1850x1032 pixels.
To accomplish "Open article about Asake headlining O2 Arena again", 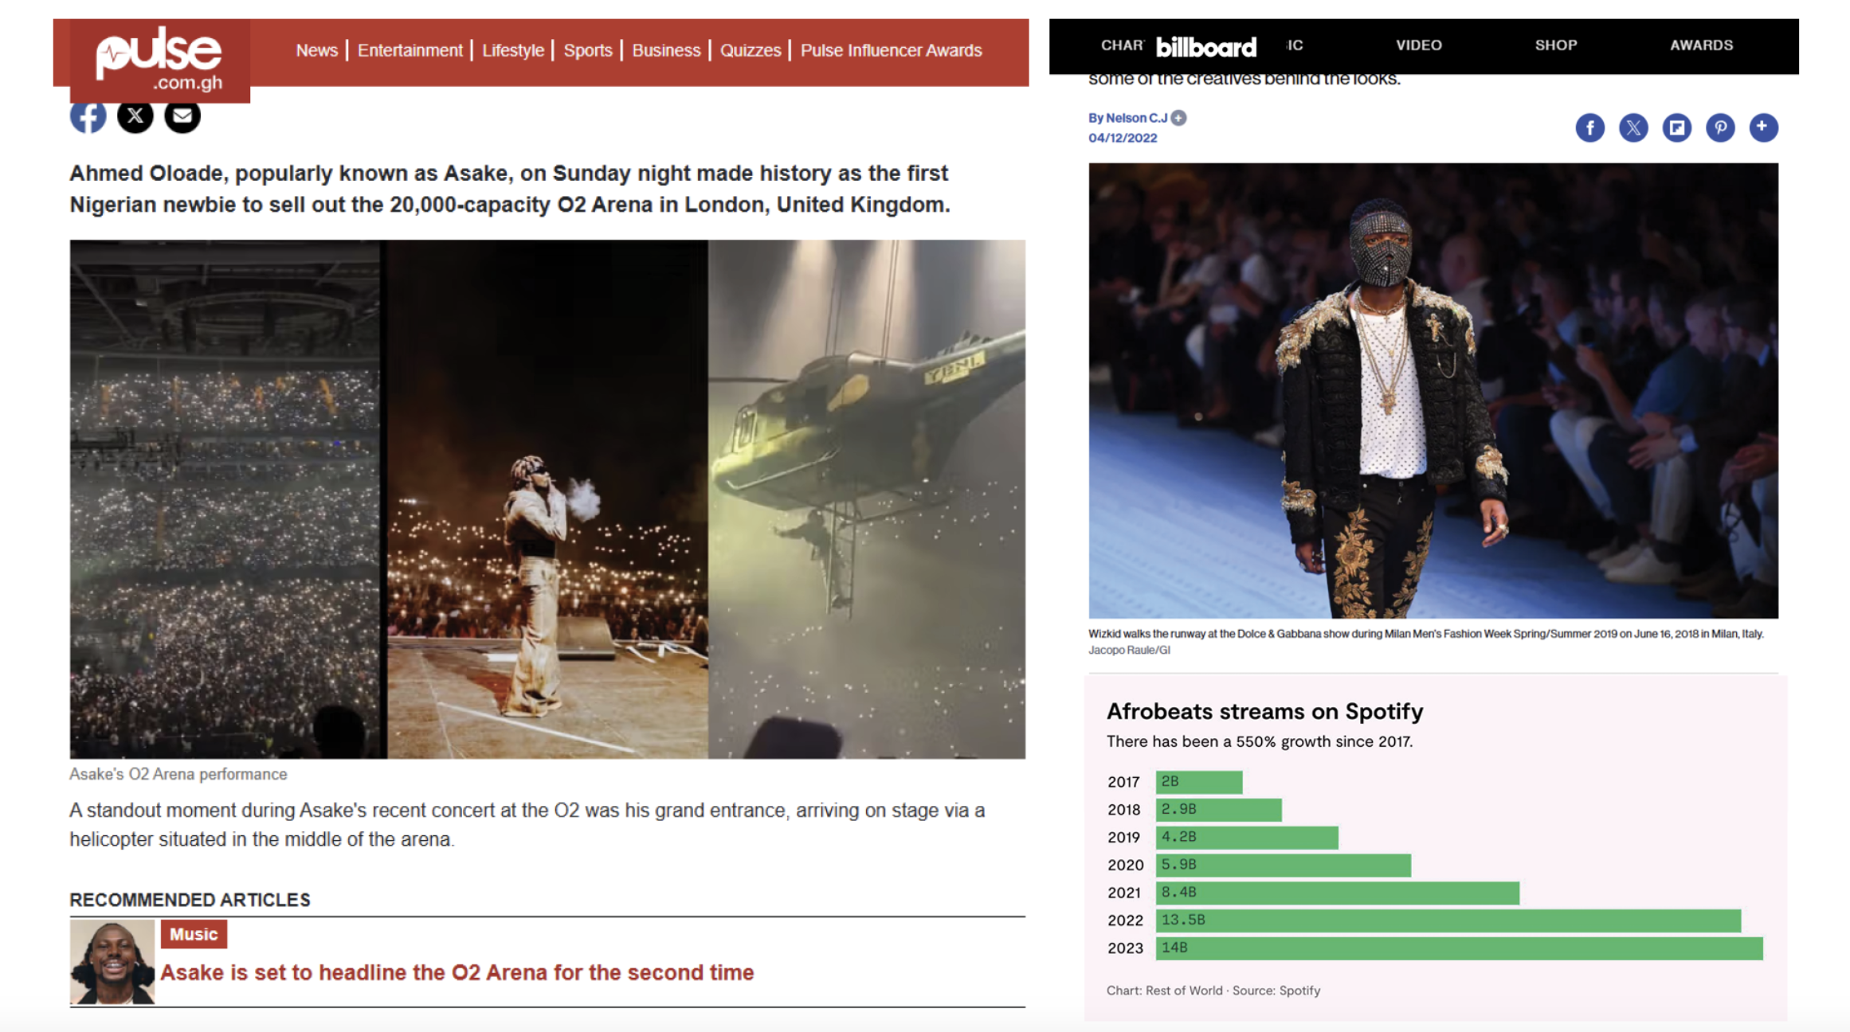I will (x=457, y=972).
